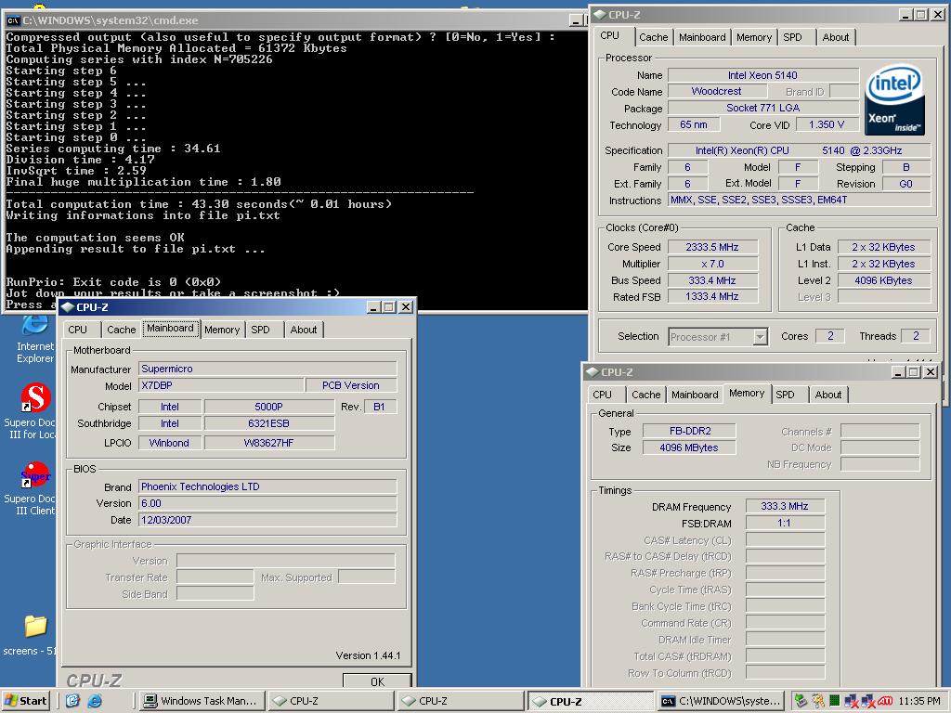The image size is (951, 713).
Task: Click the Start button
Action: coord(25,701)
